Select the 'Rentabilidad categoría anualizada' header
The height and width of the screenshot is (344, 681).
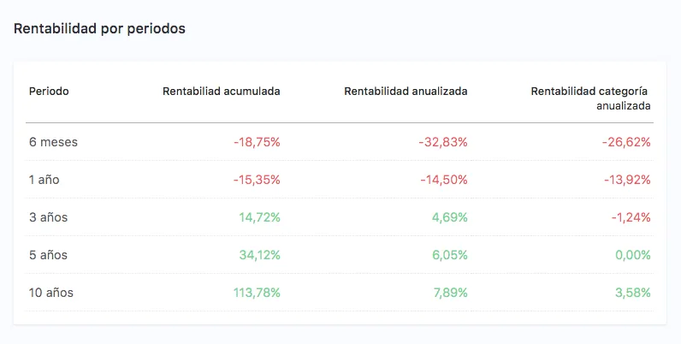tap(590, 98)
